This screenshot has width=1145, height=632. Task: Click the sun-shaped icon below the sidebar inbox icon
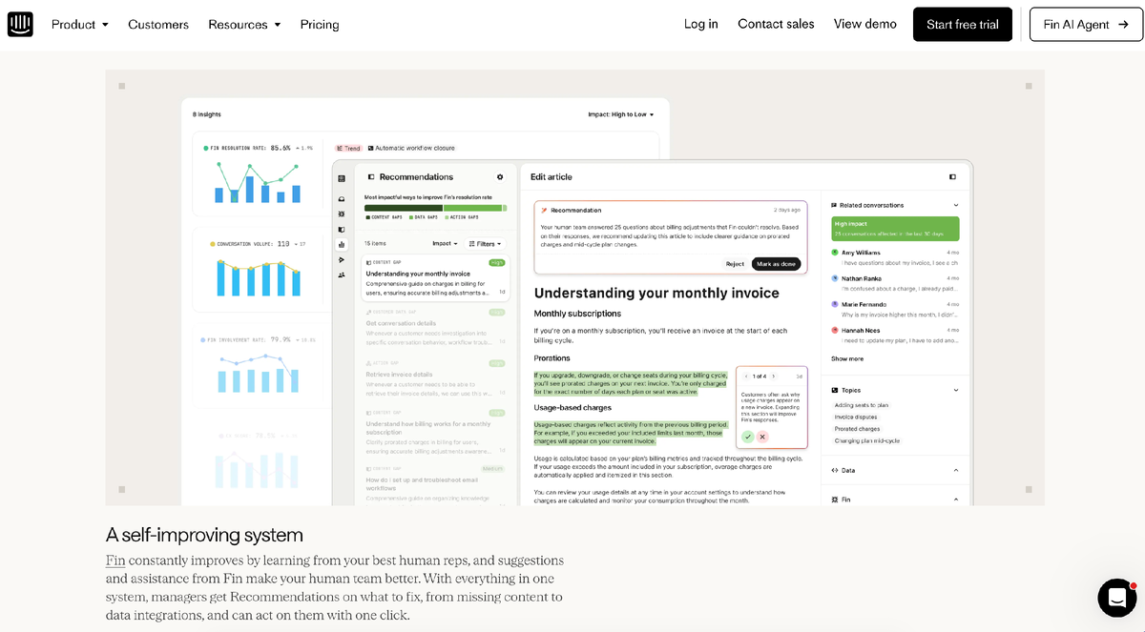coord(342,214)
